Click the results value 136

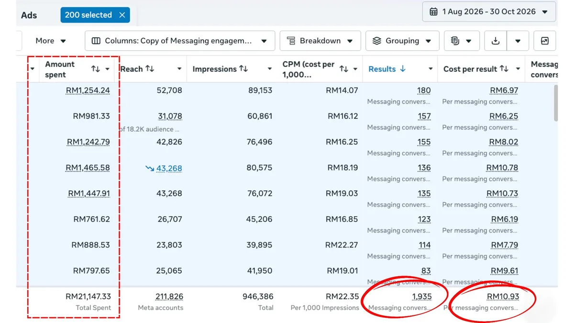coord(424,168)
